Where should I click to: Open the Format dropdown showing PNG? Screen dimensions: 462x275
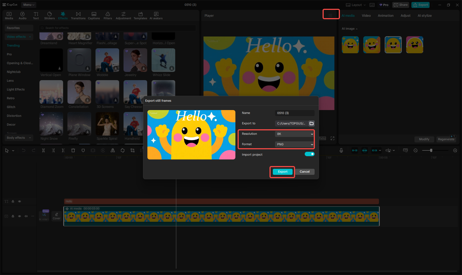pyautogui.click(x=295, y=144)
